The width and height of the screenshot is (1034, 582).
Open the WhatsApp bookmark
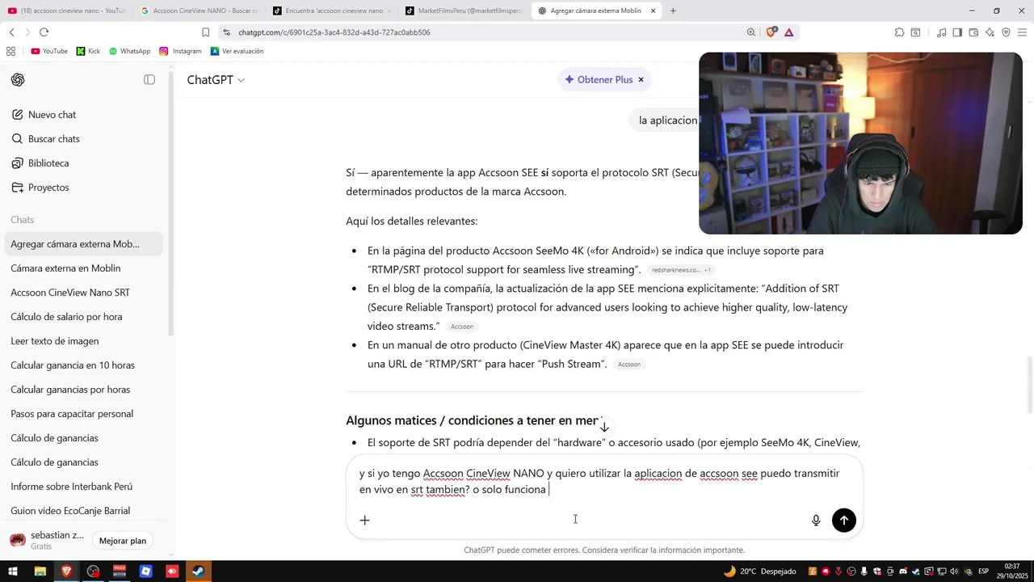tap(129, 51)
